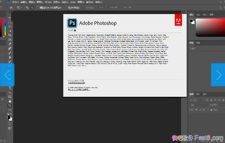225x143 pixels.
Task: Select the Lasso tool
Action: [10, 26]
